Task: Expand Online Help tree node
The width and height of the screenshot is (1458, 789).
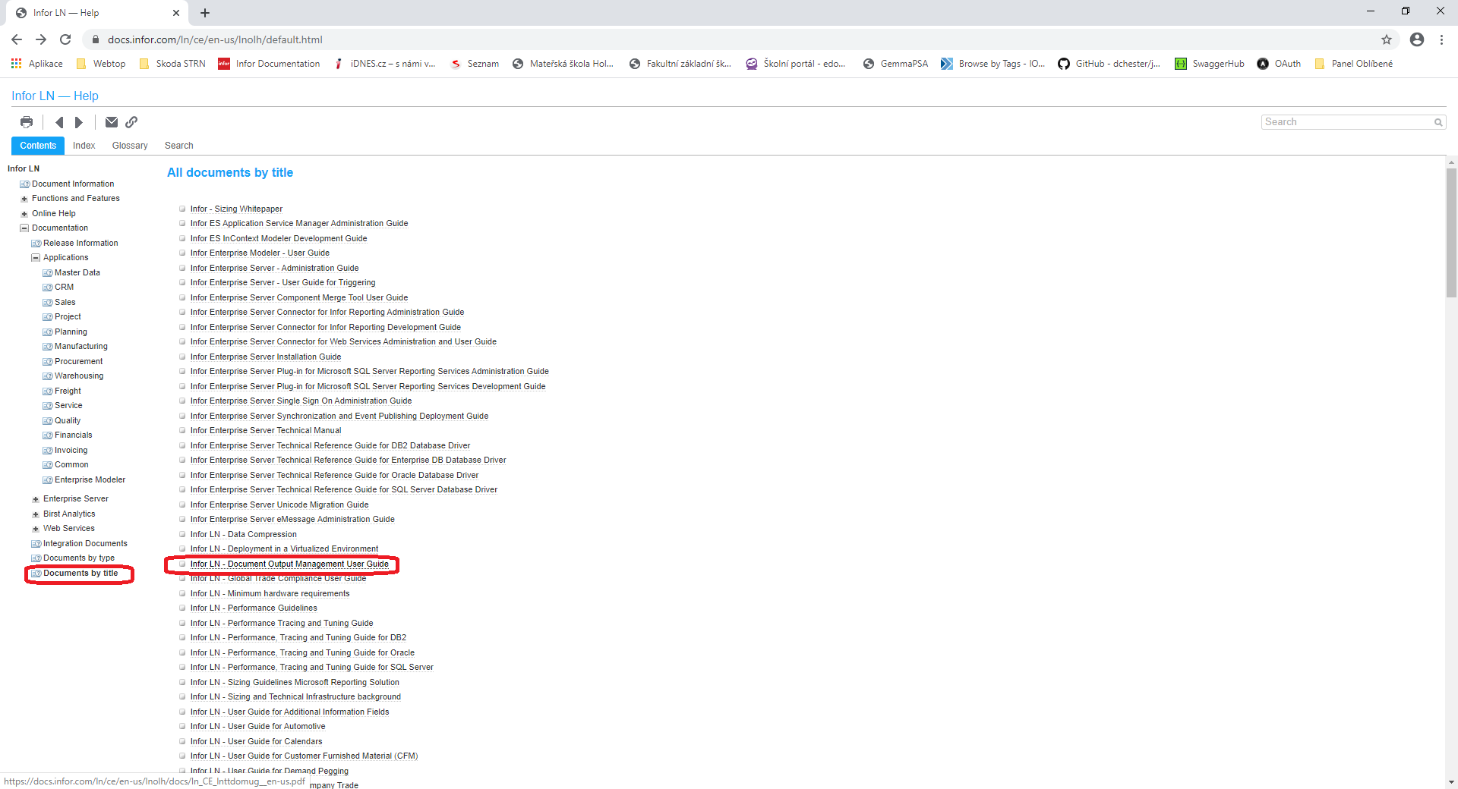Action: [24, 214]
